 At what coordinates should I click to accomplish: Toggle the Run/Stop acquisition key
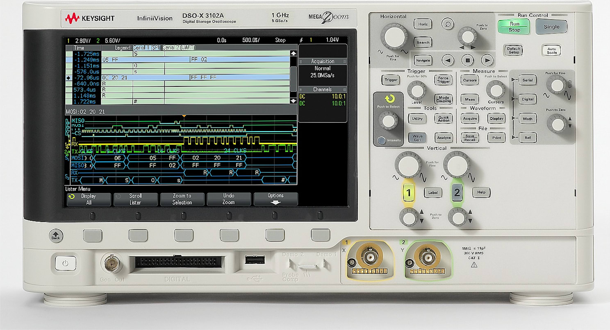(x=514, y=27)
